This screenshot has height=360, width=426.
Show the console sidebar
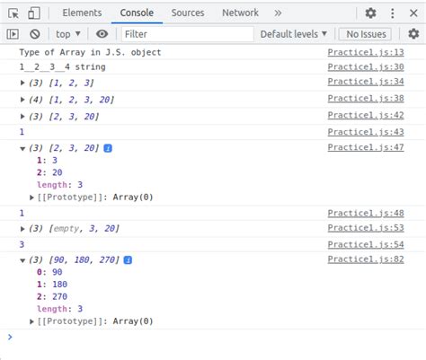pos(13,34)
